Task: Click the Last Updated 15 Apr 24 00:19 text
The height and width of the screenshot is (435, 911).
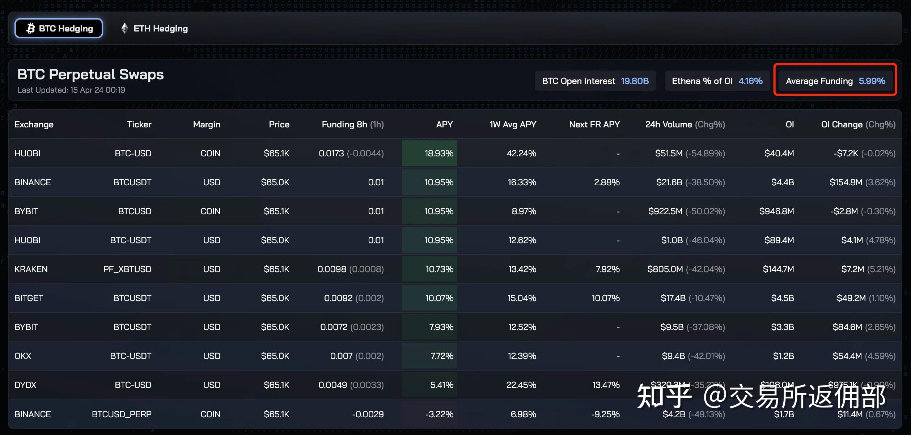Action: tap(71, 90)
